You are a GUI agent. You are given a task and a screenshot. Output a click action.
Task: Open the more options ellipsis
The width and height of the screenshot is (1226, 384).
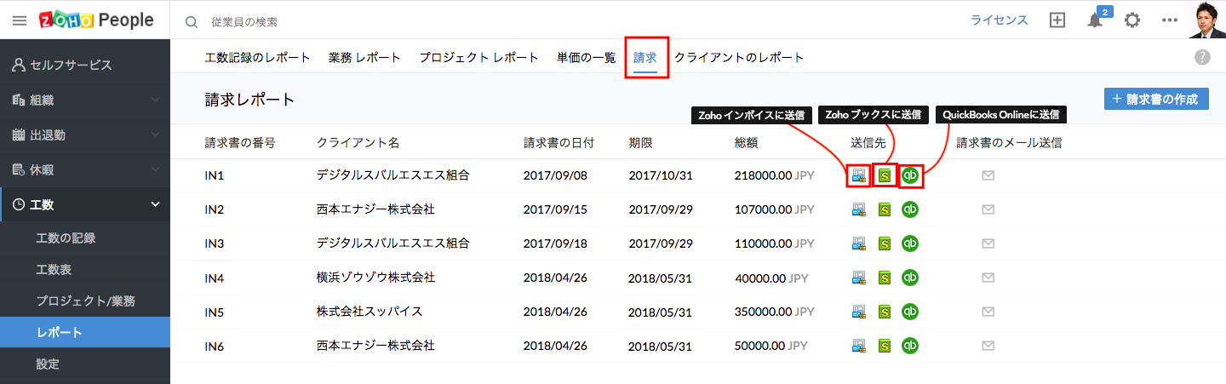click(x=1169, y=20)
